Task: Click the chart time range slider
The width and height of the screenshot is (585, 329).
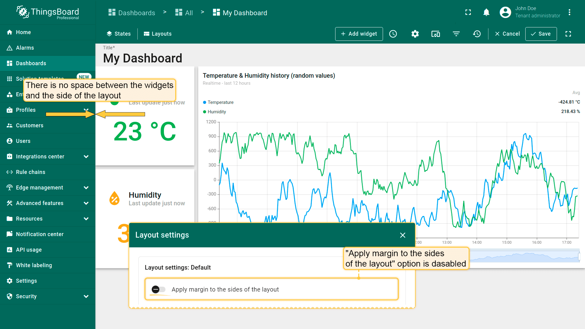Action: [524, 256]
